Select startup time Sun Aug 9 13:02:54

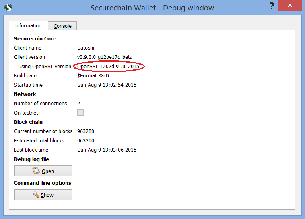coord(107,85)
